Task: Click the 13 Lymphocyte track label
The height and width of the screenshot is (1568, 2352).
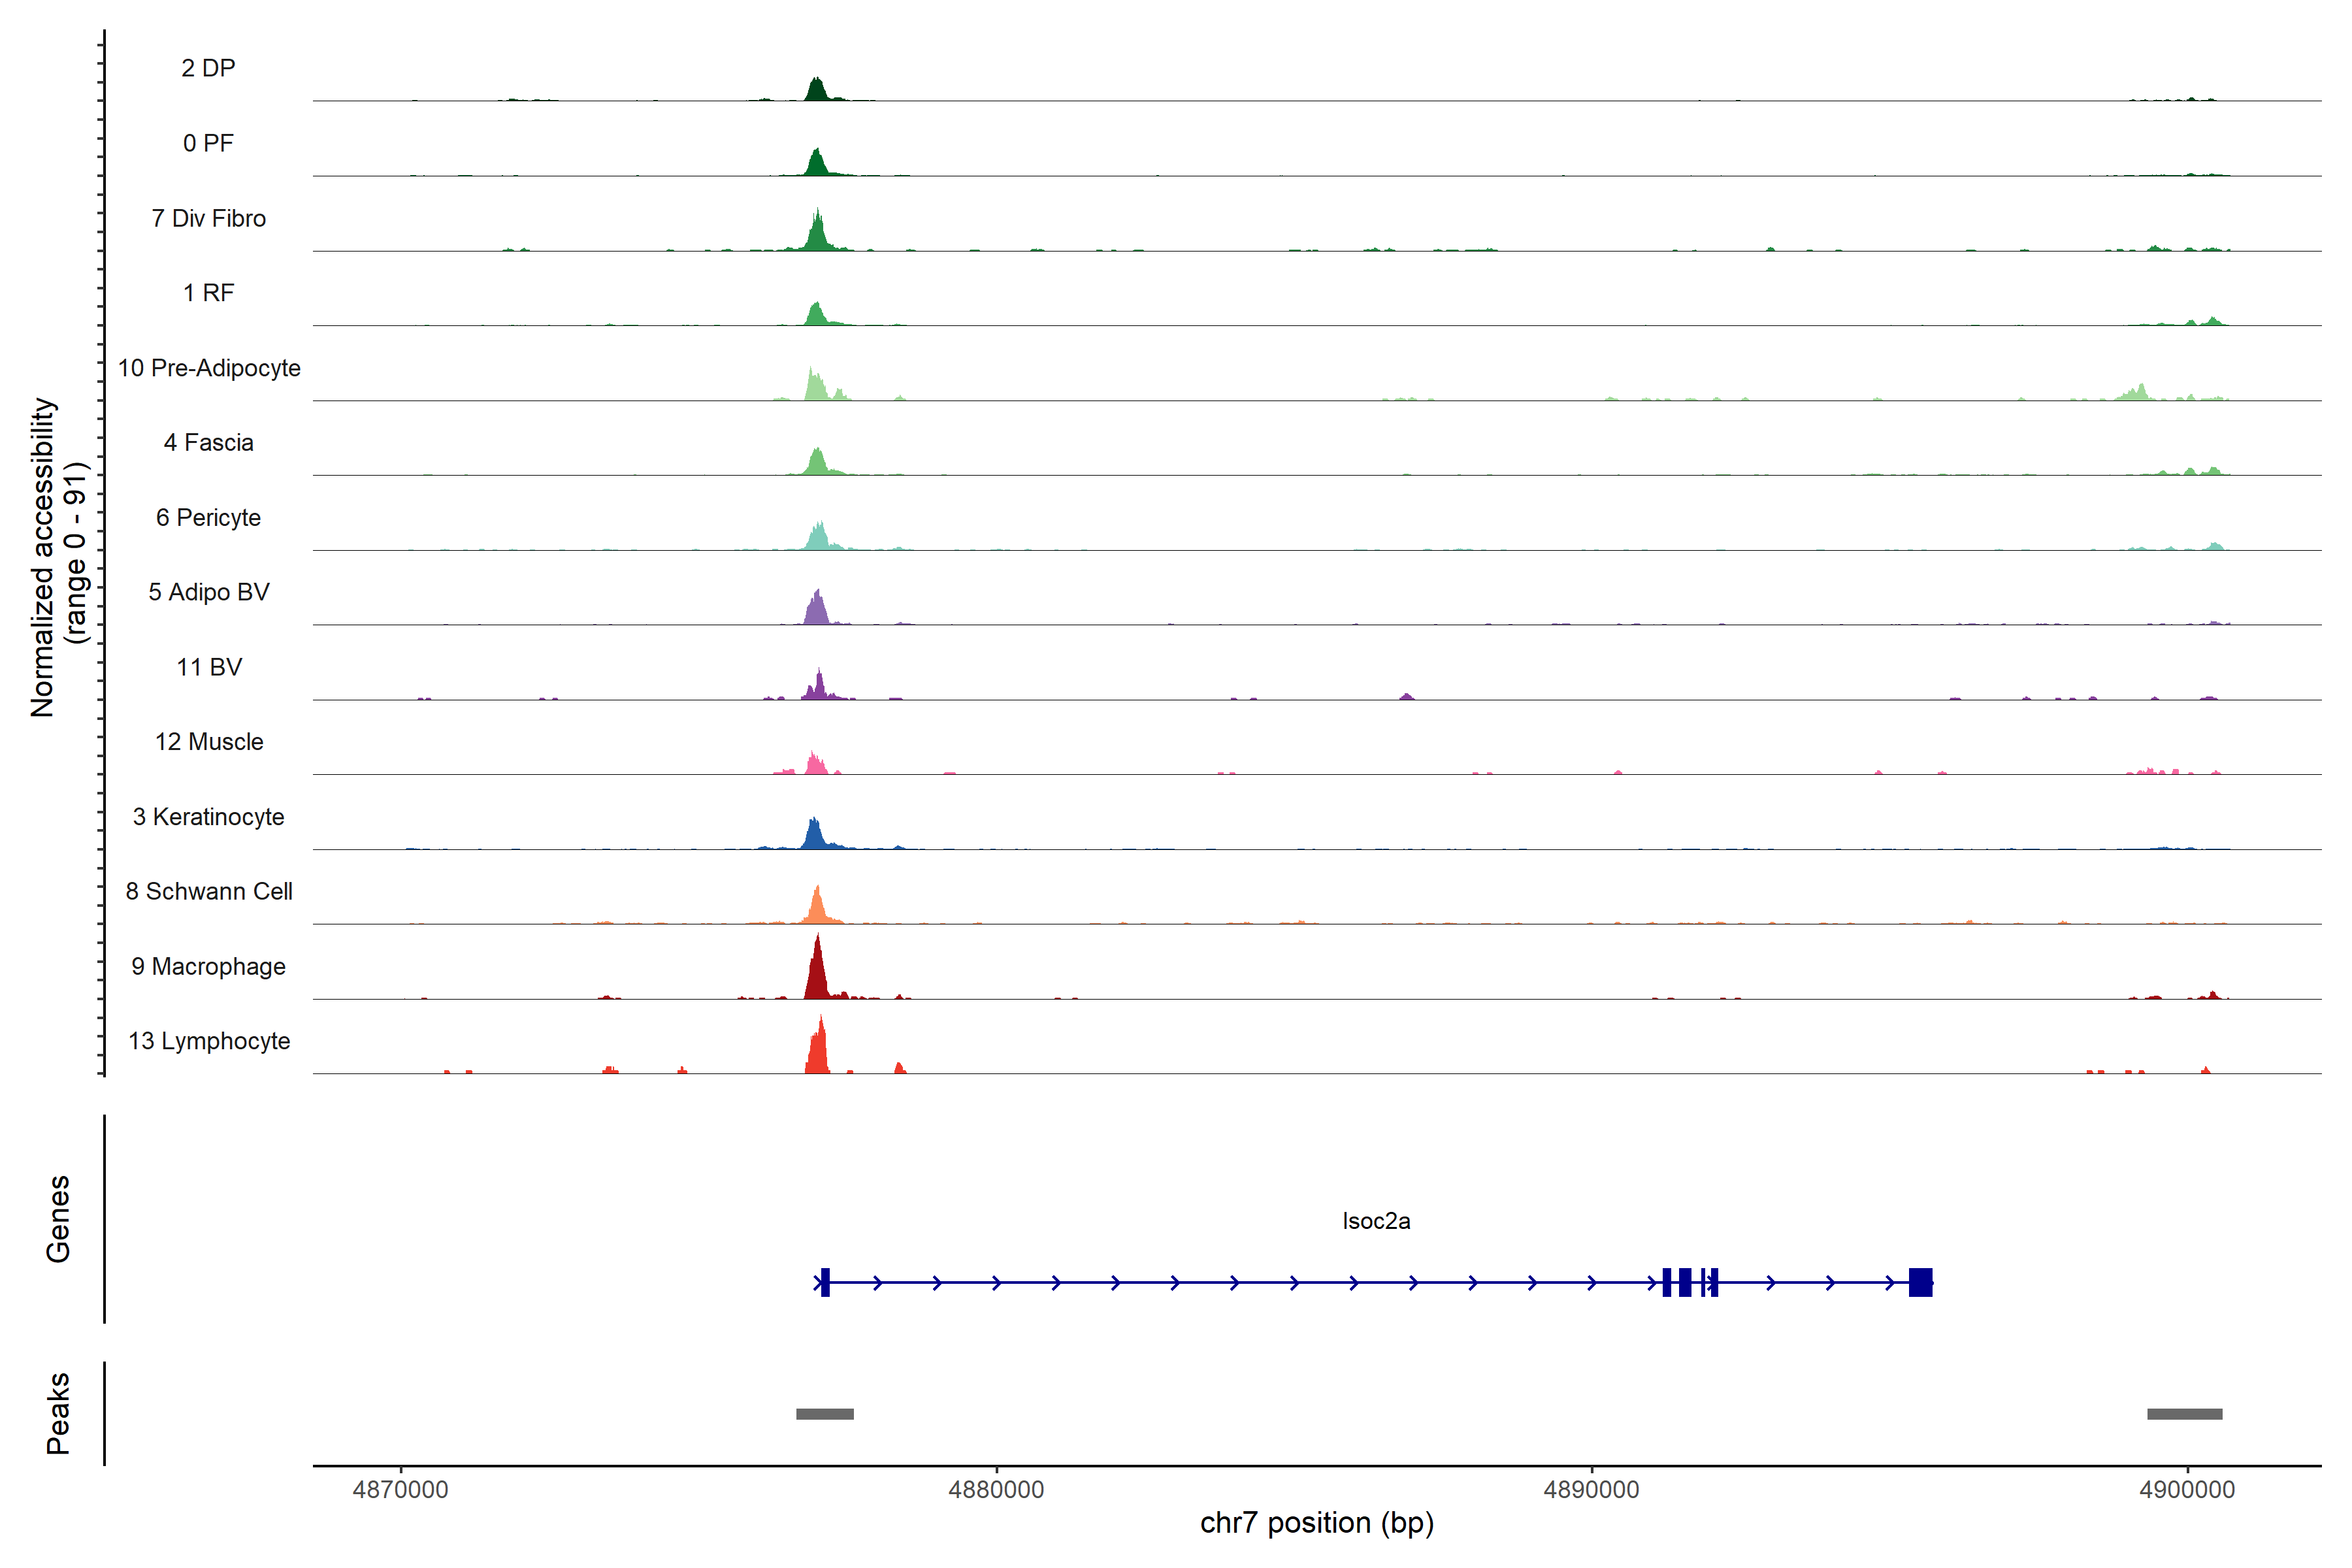Action: click(209, 1041)
